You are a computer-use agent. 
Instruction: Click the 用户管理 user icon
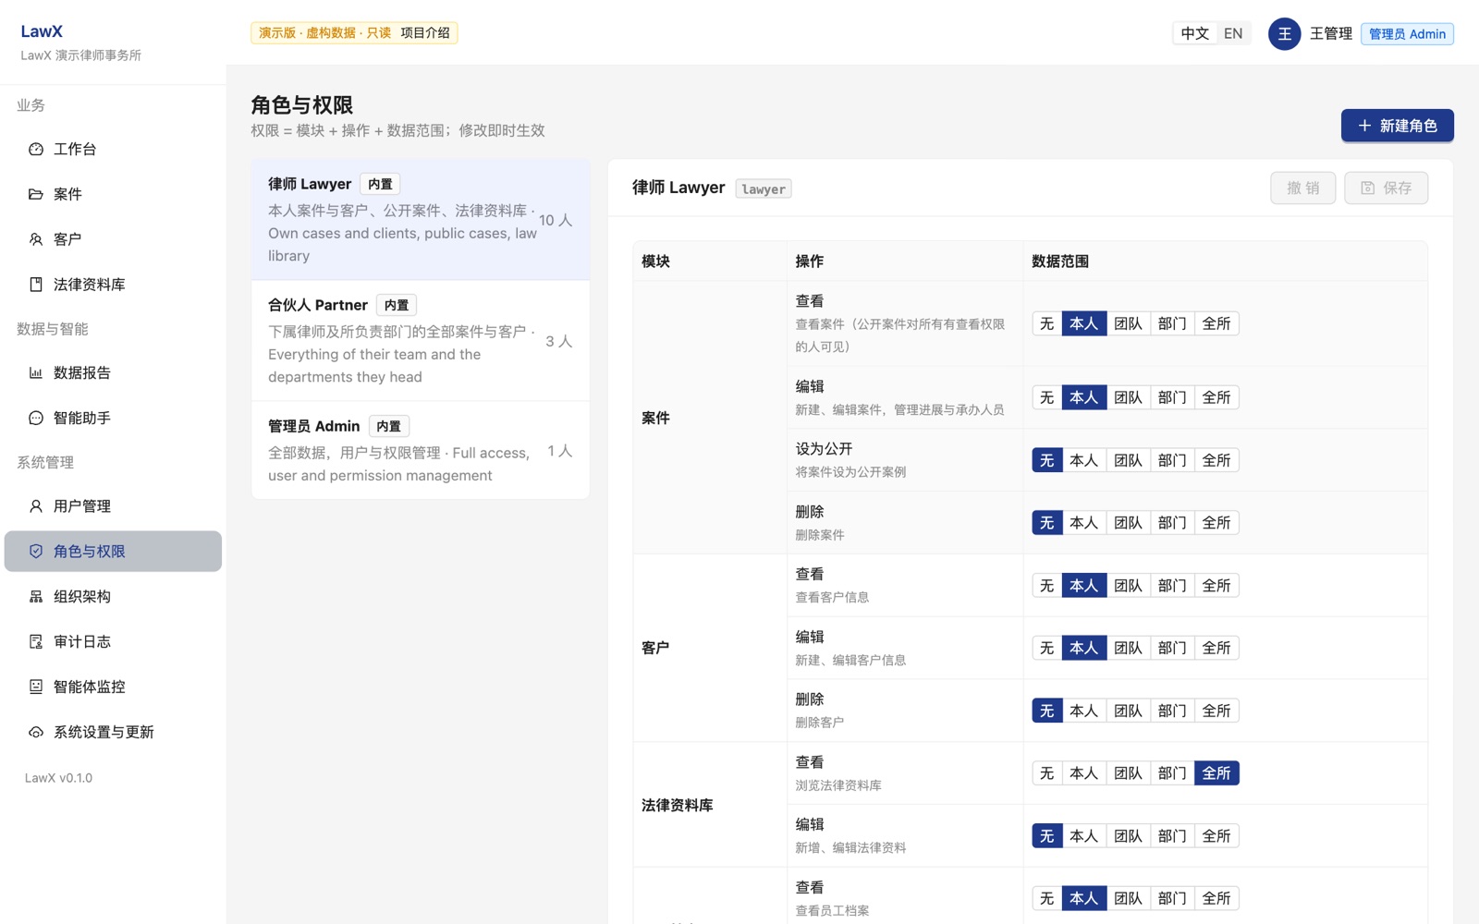(36, 506)
